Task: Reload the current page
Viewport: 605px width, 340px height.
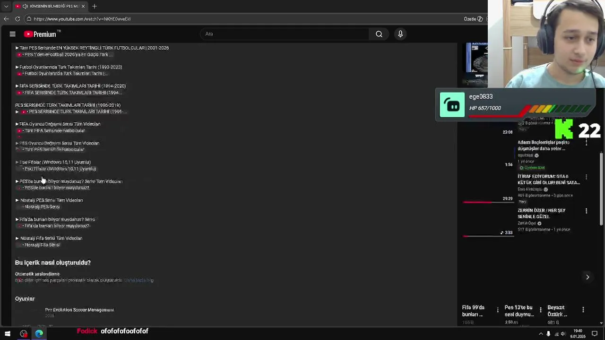Action: coord(17,19)
